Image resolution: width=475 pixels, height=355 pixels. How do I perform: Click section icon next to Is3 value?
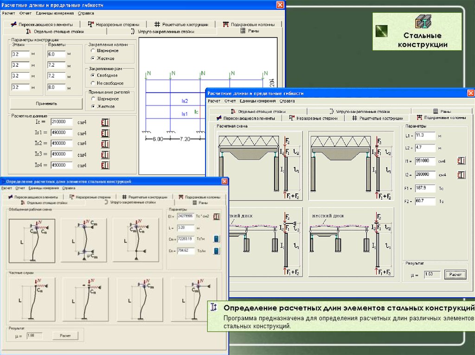105,154
